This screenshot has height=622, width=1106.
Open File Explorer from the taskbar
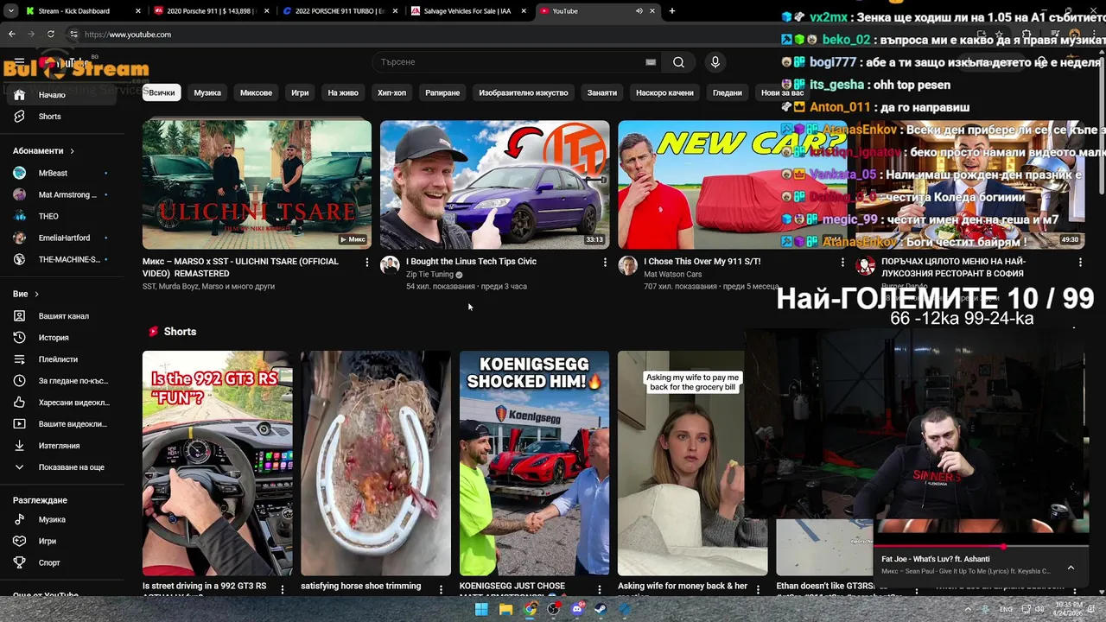[505, 609]
